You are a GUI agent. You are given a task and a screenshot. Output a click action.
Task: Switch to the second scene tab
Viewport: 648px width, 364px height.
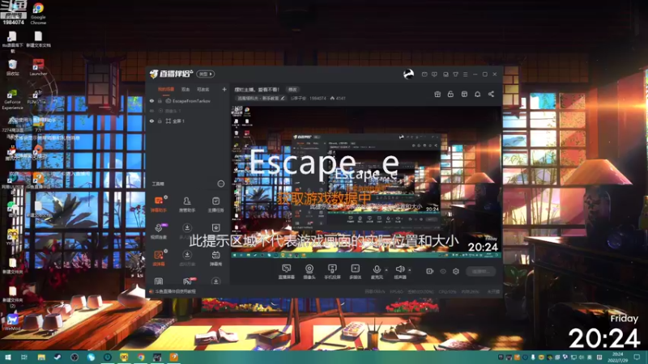click(185, 89)
